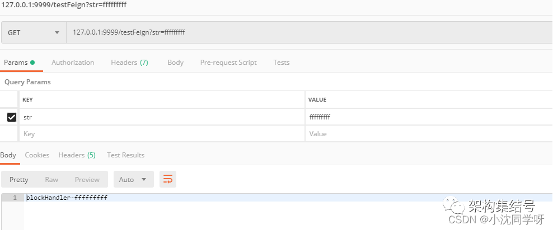Screen dimensions: 553x230
Task: Open the response Headers (5) tab
Action: click(77, 155)
